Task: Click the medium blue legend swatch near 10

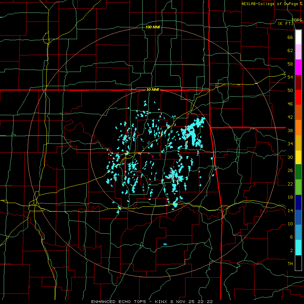Action: [298, 217]
